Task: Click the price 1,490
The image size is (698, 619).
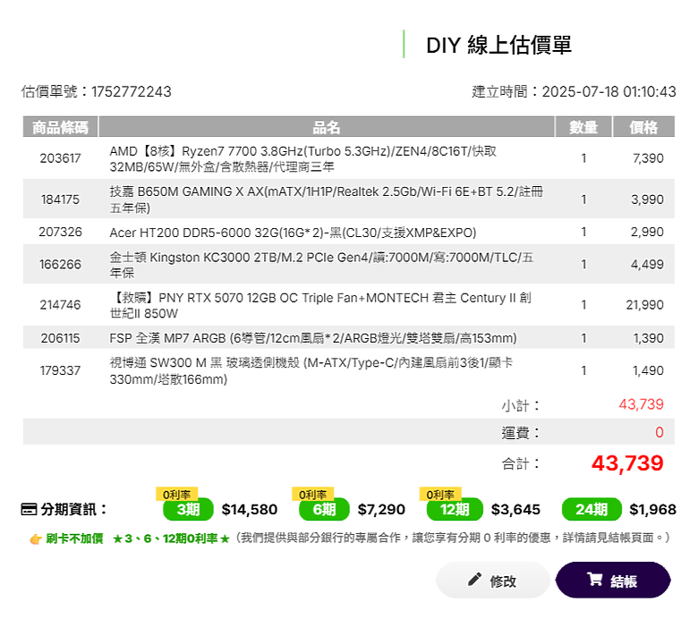Action: coord(648,370)
